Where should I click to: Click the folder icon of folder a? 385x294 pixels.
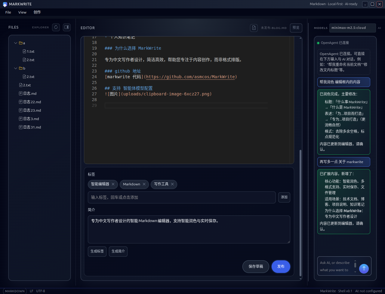pos(21,43)
